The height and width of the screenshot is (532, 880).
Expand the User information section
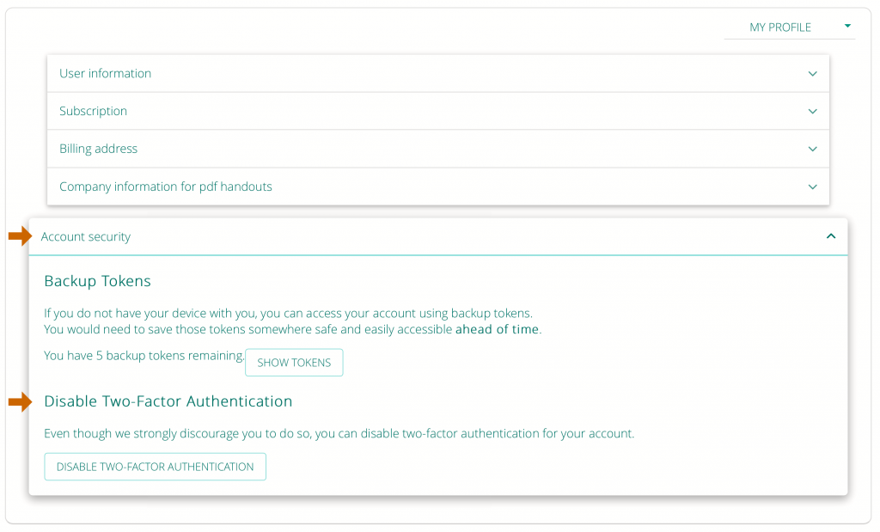point(438,73)
